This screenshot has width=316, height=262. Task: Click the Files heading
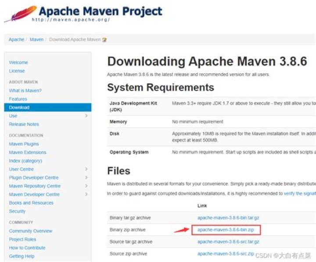[x=118, y=171]
